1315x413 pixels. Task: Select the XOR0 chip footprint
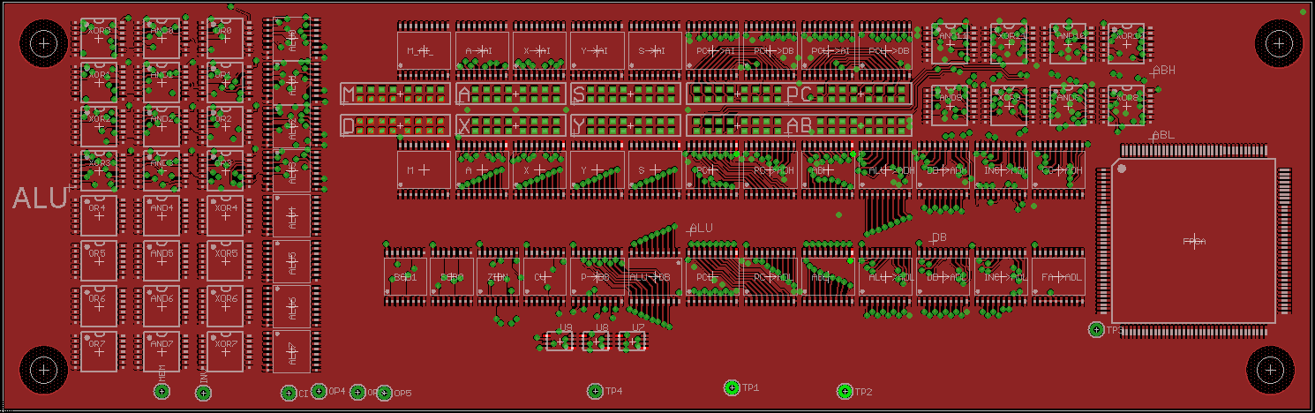coord(99,39)
